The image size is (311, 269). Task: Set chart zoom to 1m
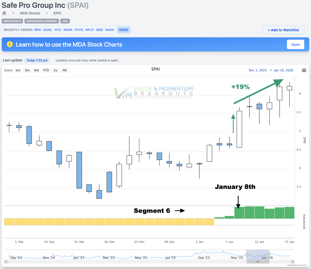pos(18,70)
